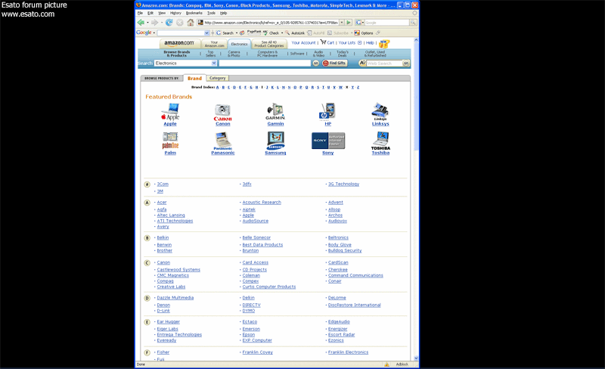This screenshot has height=369, width=605.
Task: Open the Electronics search category dropdown
Action: click(214, 63)
